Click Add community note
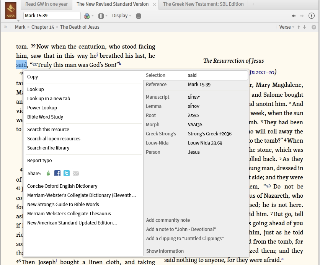 click(168, 220)
